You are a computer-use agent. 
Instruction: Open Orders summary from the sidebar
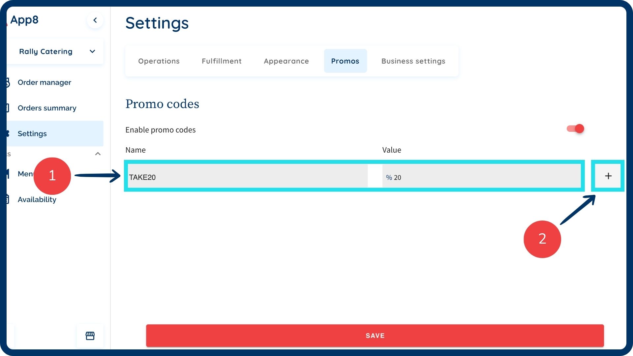pos(47,108)
